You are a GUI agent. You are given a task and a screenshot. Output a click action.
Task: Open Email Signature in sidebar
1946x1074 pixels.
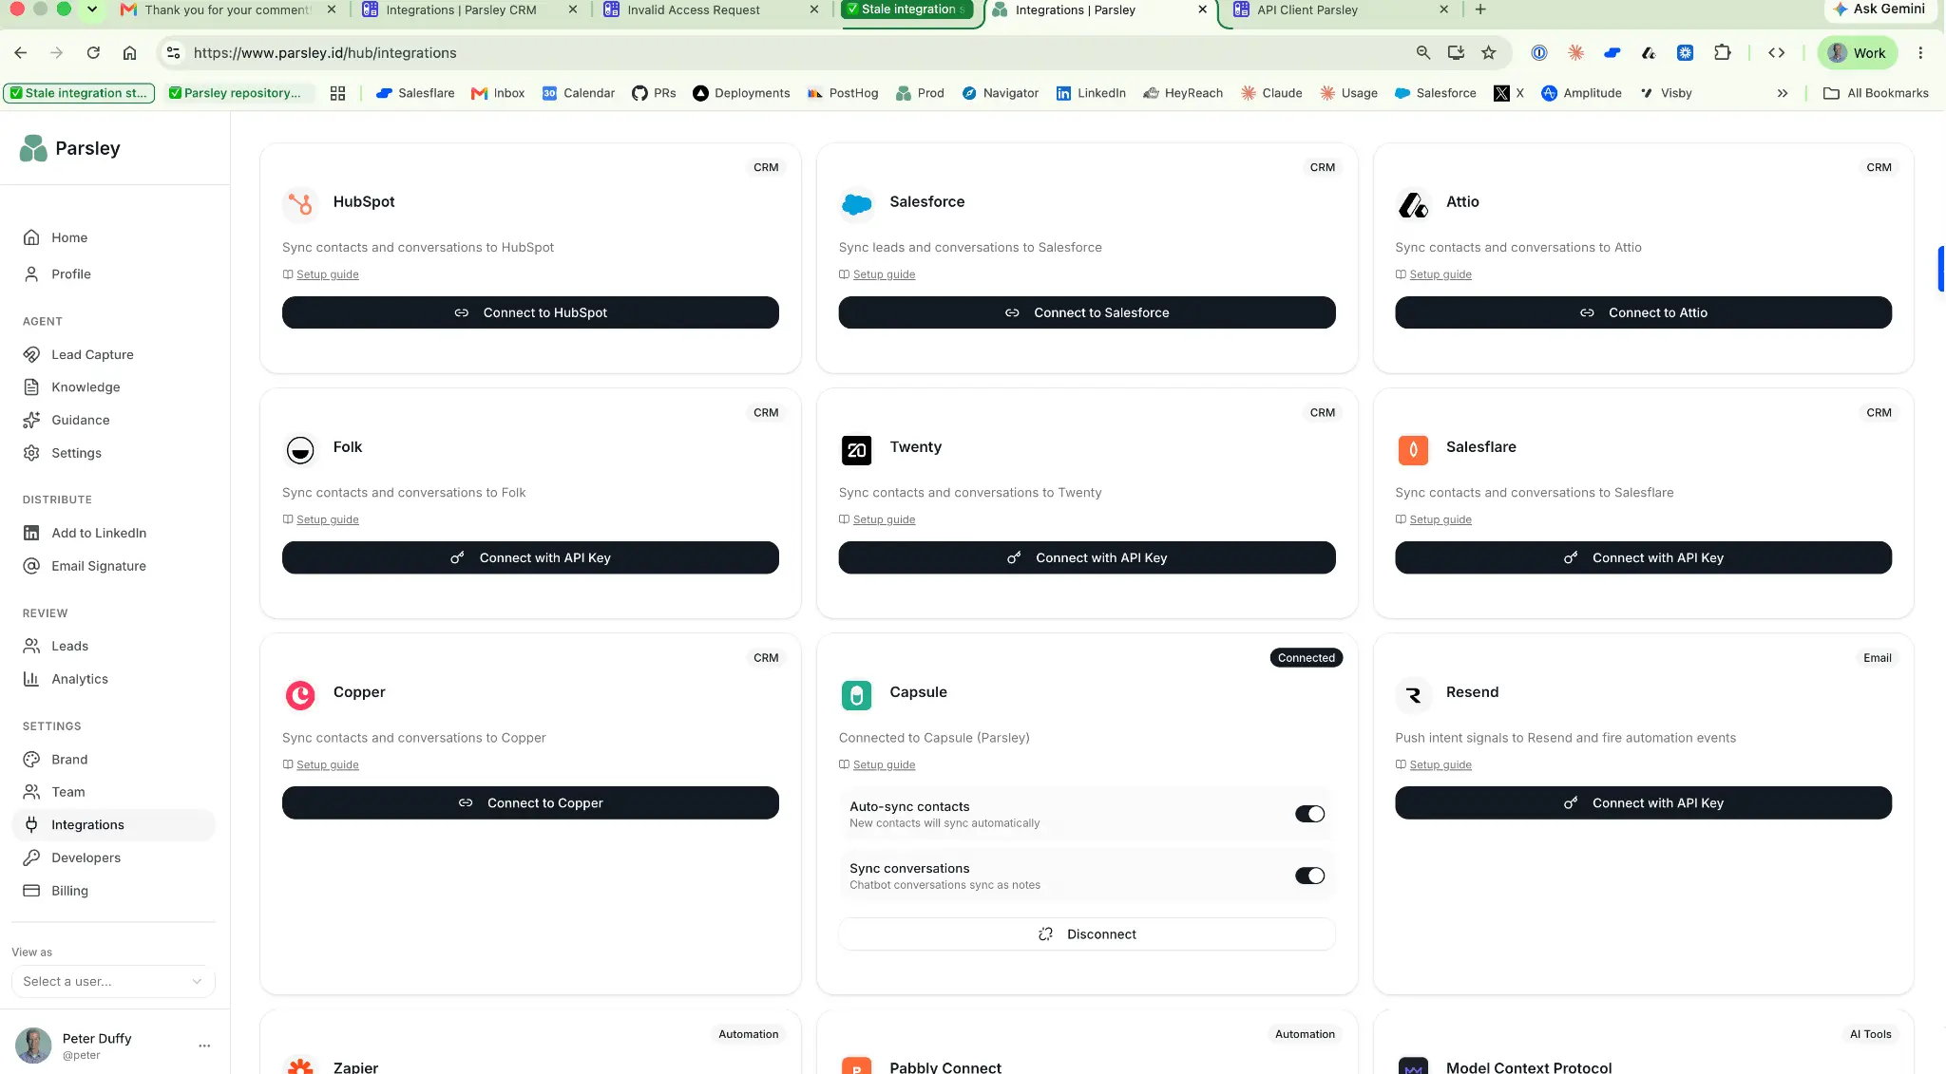113,566
